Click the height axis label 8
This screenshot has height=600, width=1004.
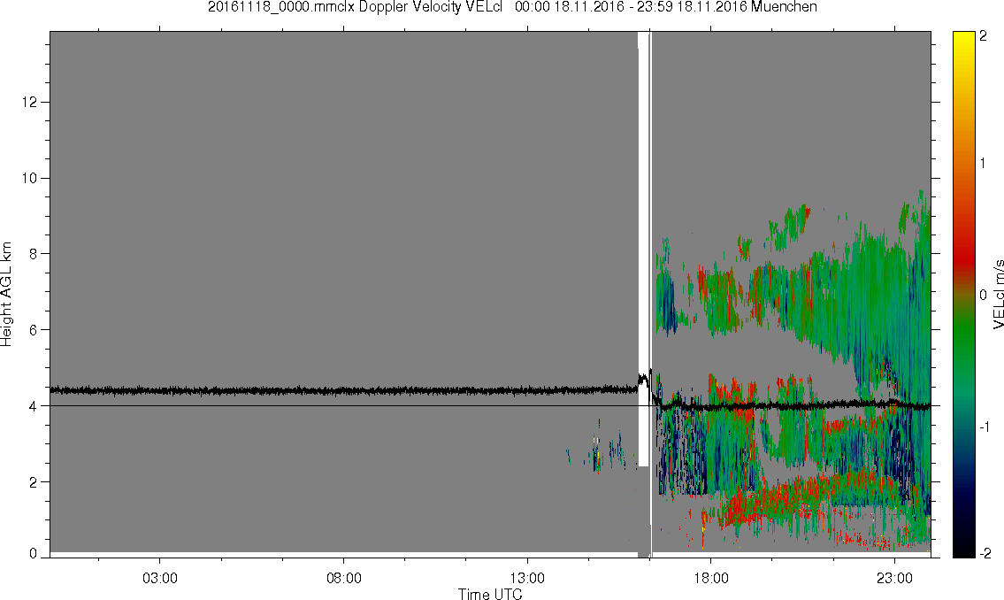tap(34, 254)
